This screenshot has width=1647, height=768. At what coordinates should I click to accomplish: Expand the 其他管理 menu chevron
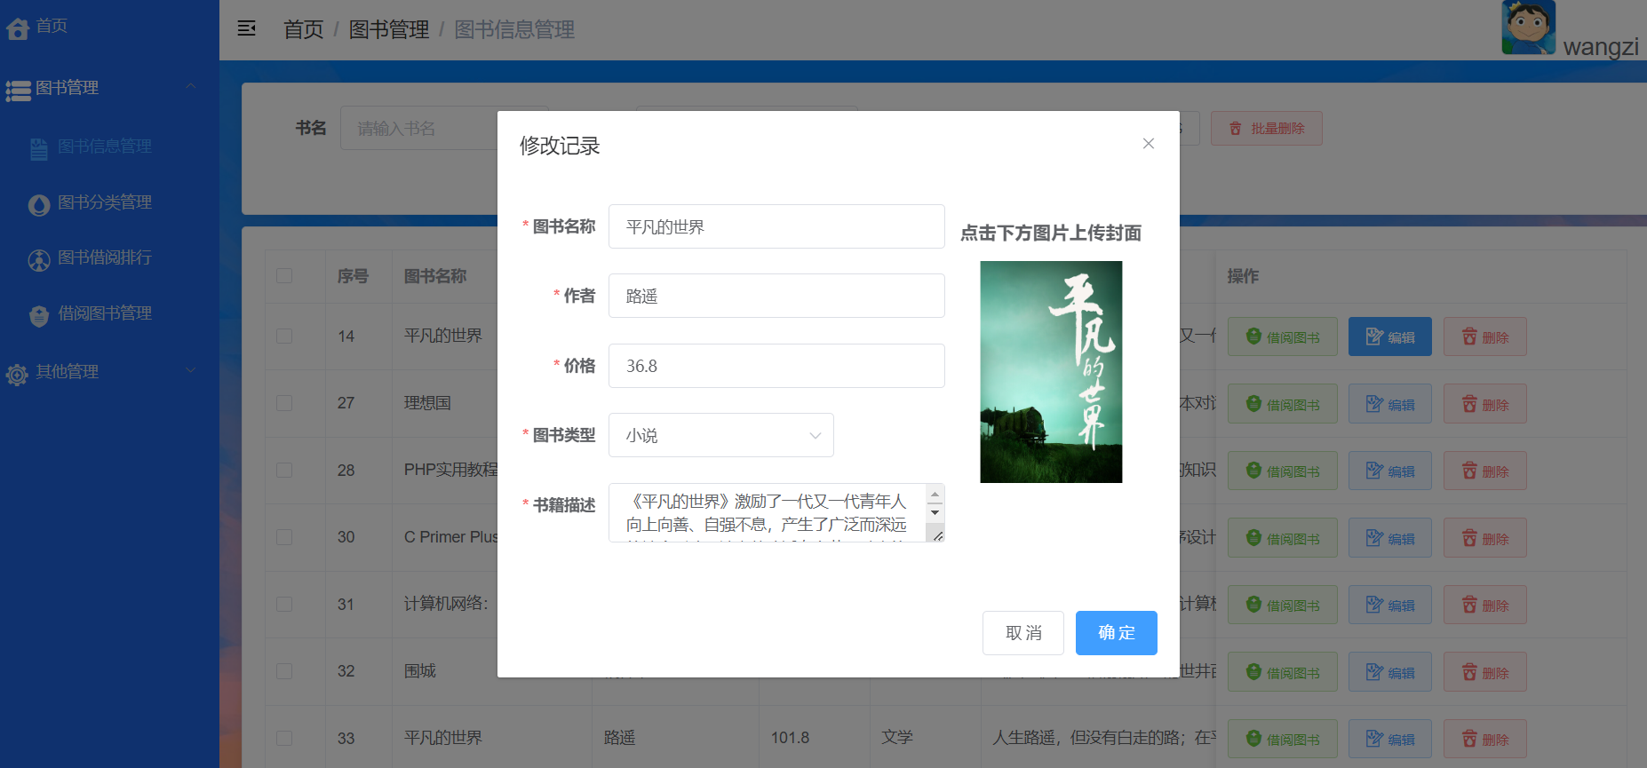click(x=190, y=370)
